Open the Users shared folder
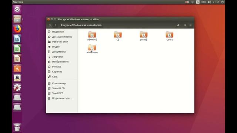The image size is (237, 133). 170,36
